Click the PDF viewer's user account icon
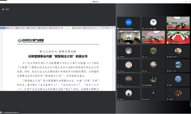The width and height of the screenshot is (191, 114). [107, 28]
